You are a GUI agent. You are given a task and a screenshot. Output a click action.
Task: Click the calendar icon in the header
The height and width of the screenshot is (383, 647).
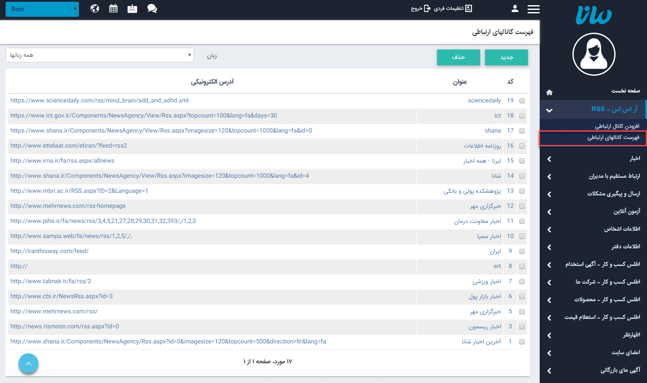click(113, 8)
